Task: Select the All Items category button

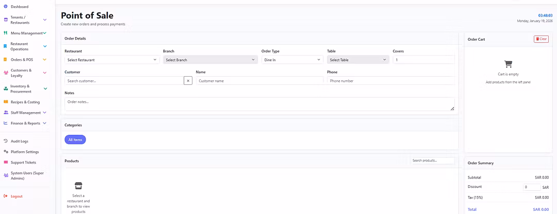Action: (75, 139)
